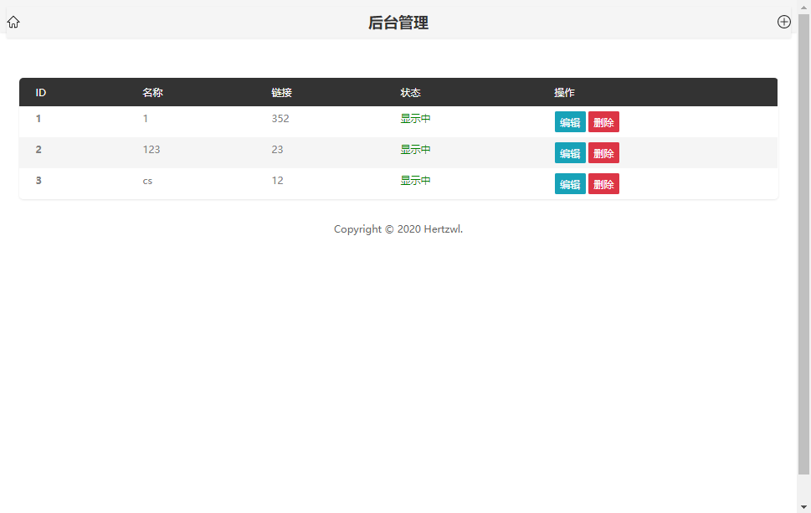
Task: Click the 后台管理 page title
Action: pyautogui.click(x=398, y=23)
